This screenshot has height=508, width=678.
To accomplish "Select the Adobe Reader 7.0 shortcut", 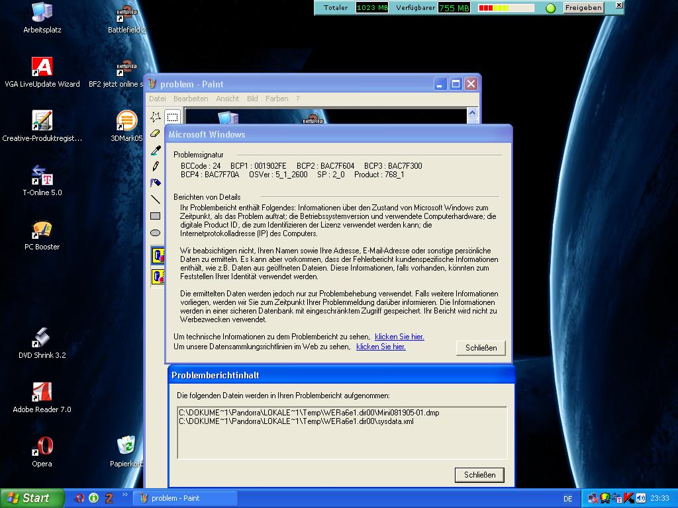I will pyautogui.click(x=42, y=398).
